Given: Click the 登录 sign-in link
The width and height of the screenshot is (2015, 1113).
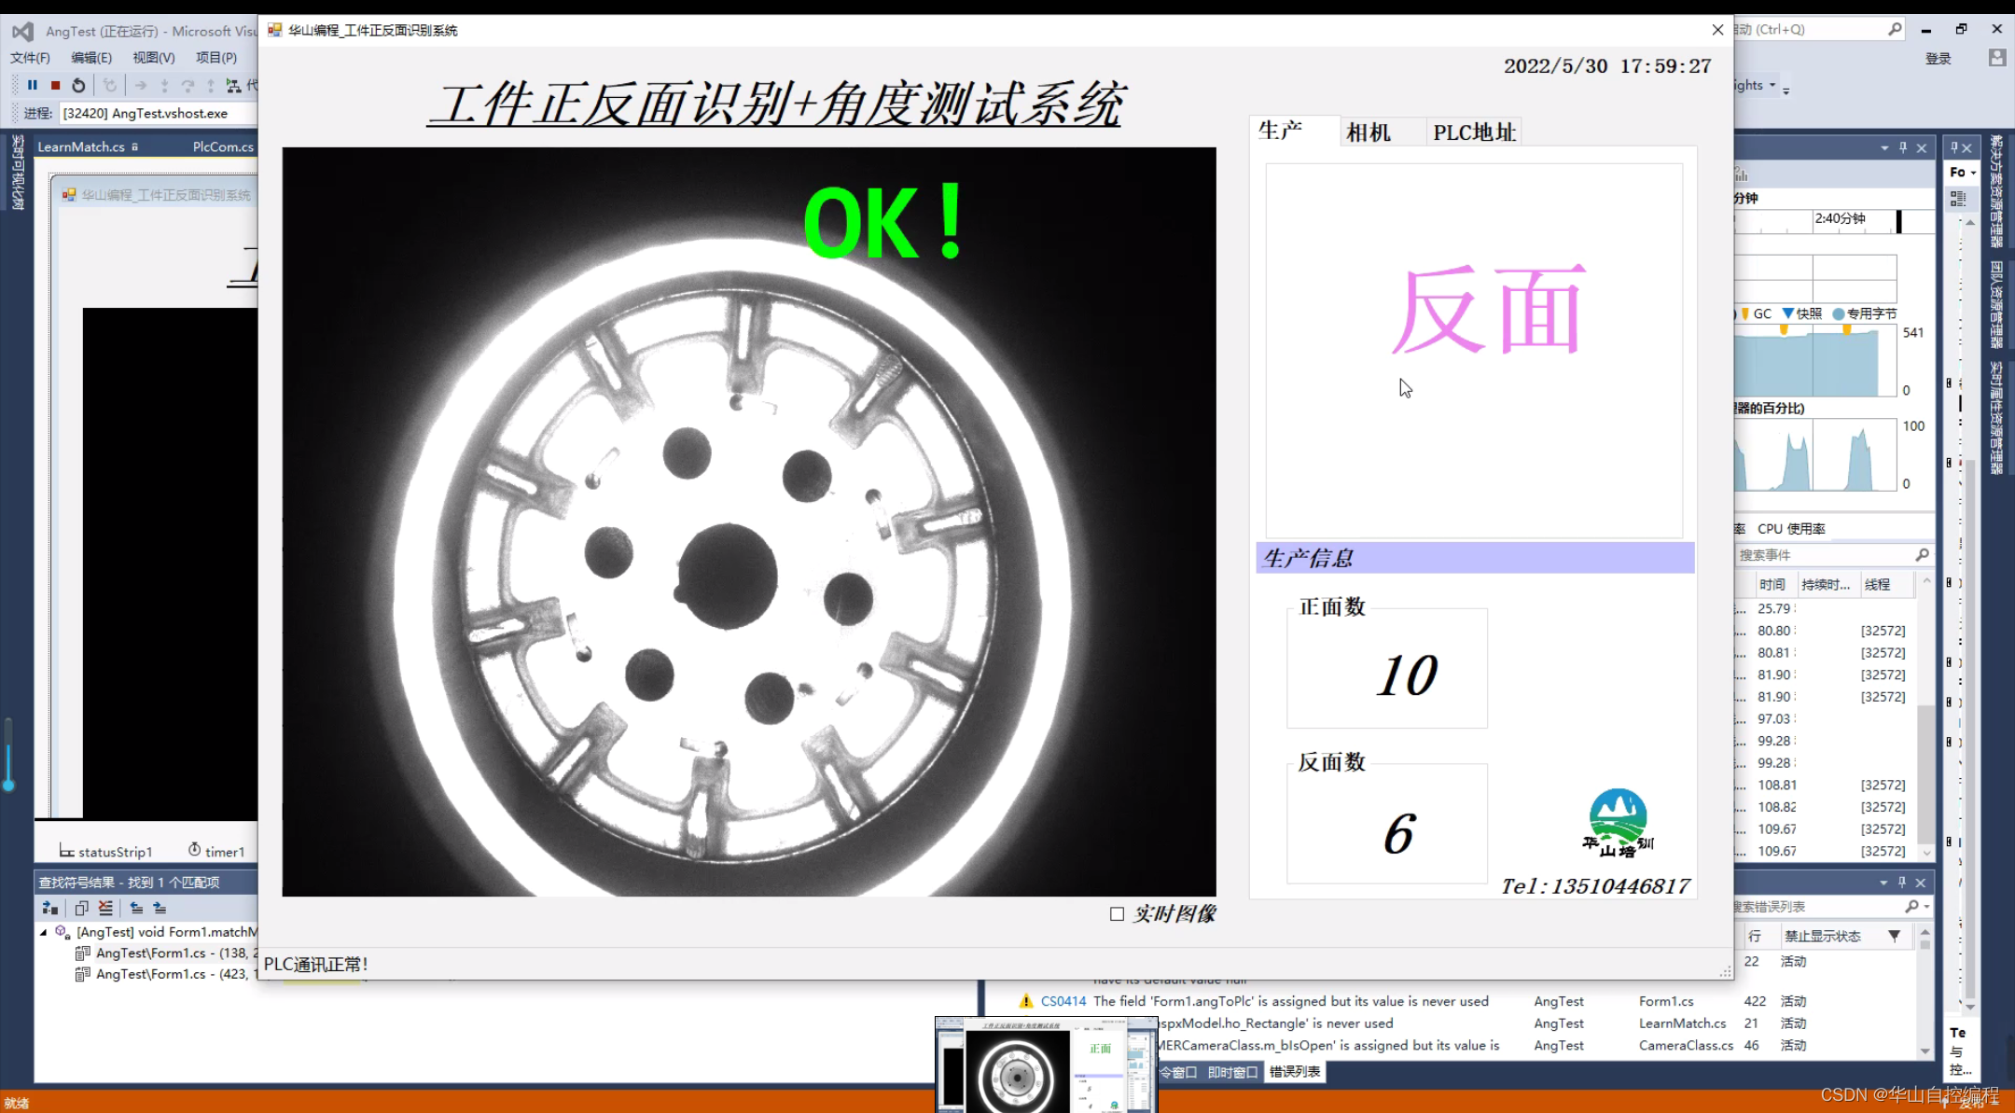Looking at the screenshot, I should pyautogui.click(x=1938, y=59).
